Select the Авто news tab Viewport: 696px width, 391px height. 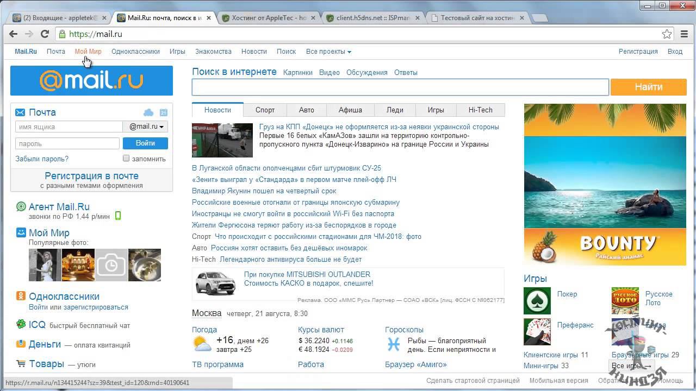307,110
